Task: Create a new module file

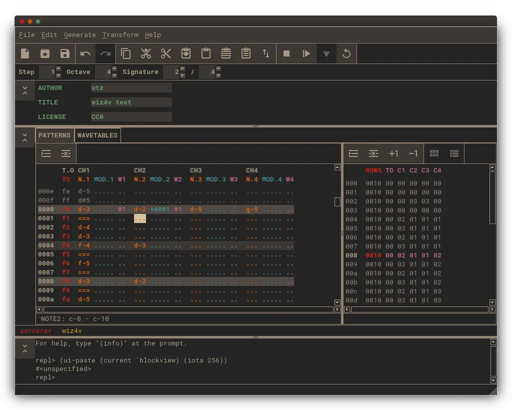Action: (25, 53)
